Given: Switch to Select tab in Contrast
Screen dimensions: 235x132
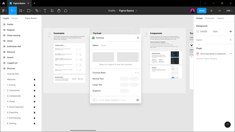Looking at the screenshot, I should [x=95, y=45].
